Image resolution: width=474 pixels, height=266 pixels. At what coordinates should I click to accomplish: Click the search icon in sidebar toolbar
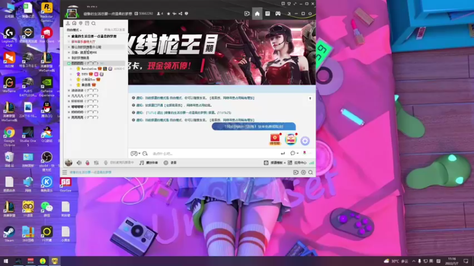pyautogui.click(x=94, y=23)
